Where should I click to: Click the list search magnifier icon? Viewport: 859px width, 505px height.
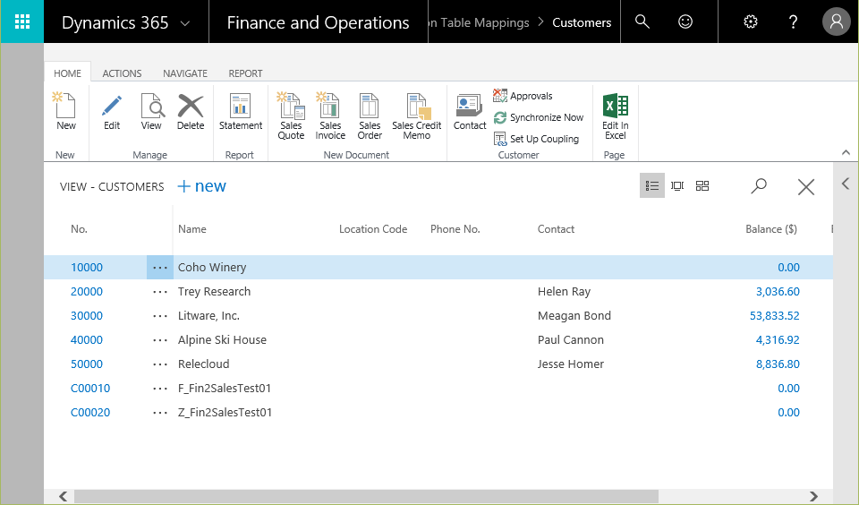(759, 186)
